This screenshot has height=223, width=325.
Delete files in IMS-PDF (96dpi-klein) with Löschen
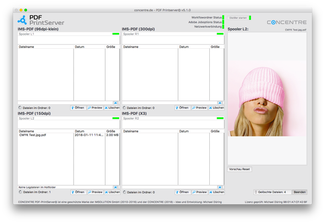(112, 108)
